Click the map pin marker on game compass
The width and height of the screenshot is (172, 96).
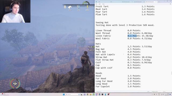(x=78, y=7)
